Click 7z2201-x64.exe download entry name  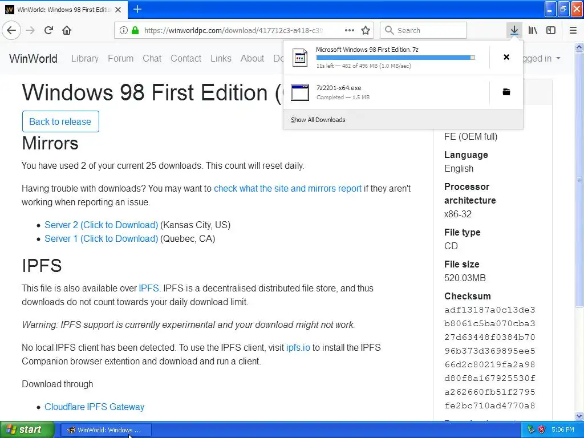coord(339,88)
